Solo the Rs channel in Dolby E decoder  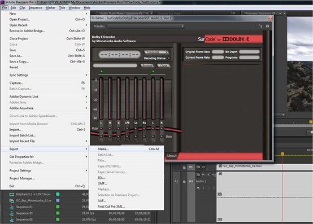[x=144, y=137]
